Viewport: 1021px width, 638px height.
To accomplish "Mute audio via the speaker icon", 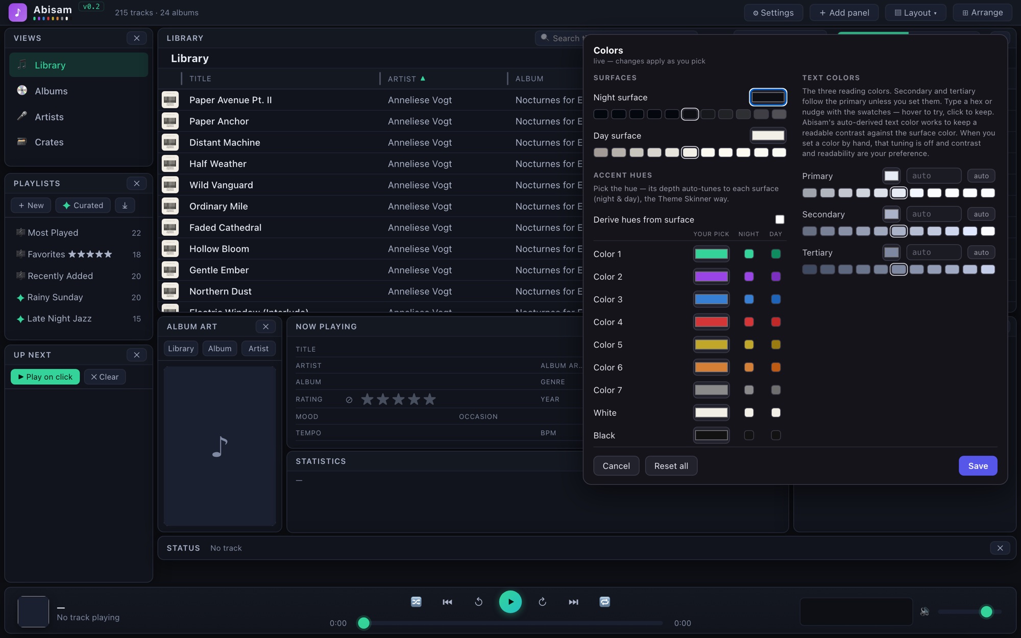I will (925, 611).
